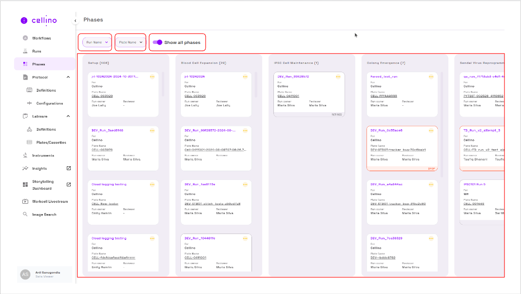The width and height of the screenshot is (521, 294).
Task: Select the Image Search magnifier icon
Action: [24, 214]
